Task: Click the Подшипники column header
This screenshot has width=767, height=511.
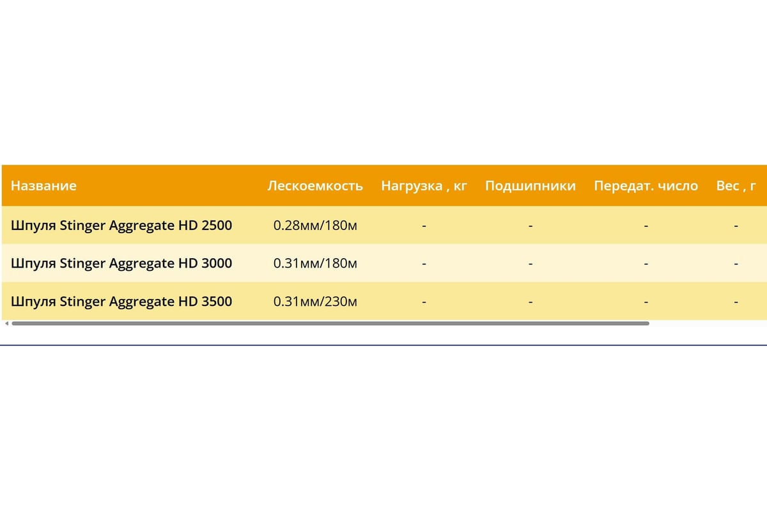Action: point(530,186)
